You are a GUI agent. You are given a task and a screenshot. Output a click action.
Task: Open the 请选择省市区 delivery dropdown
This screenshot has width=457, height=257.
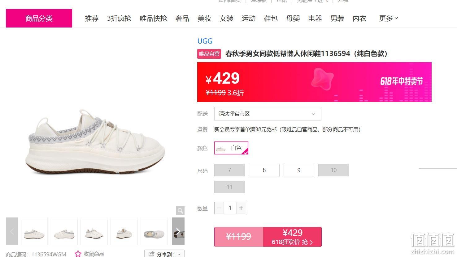click(268, 114)
